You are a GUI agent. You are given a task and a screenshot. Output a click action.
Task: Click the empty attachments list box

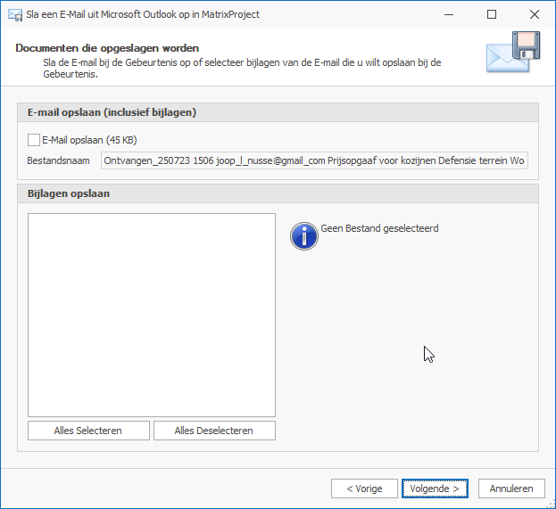(152, 315)
